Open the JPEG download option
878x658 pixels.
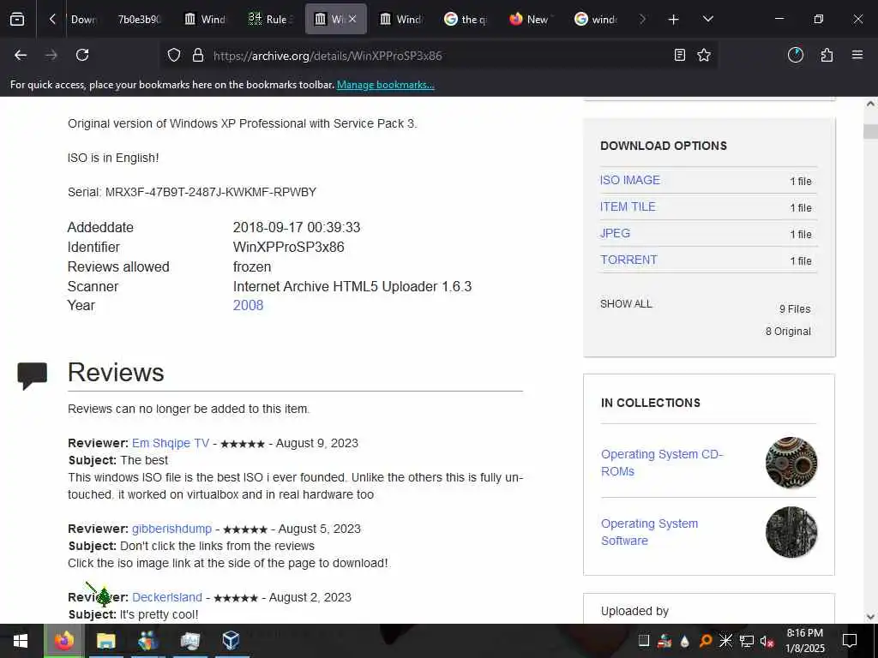click(615, 233)
